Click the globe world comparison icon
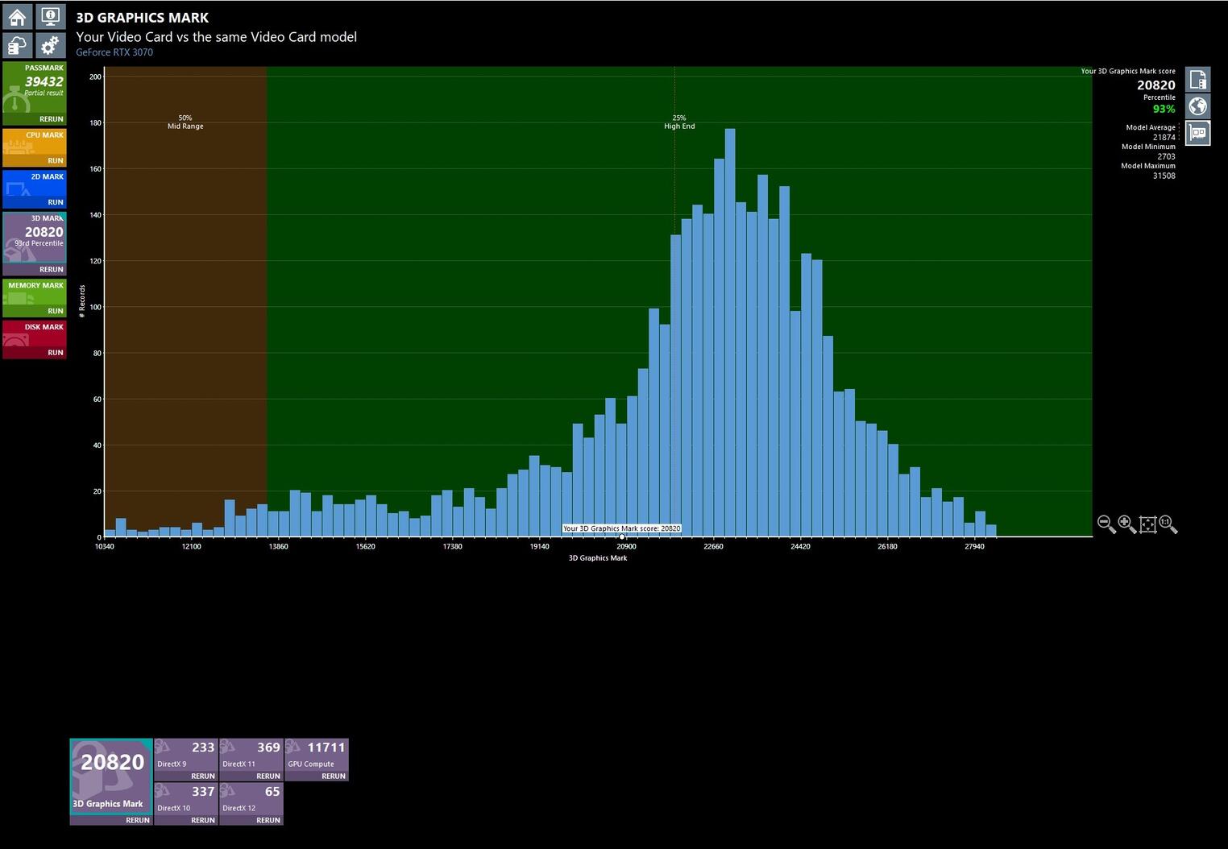The image size is (1228, 849). pyautogui.click(x=1197, y=106)
